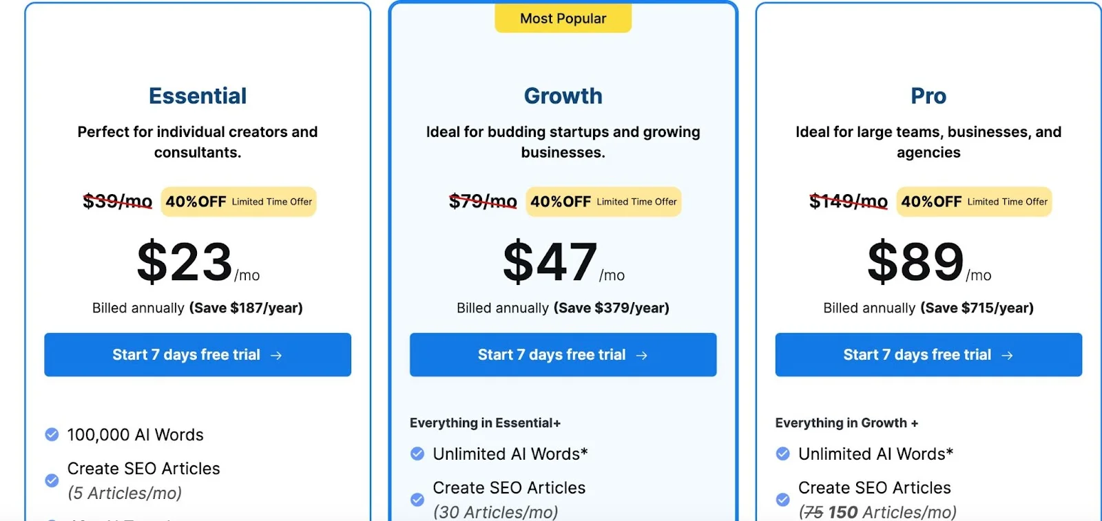Viewport: 1102px width, 521px height.
Task: Expand Everything in Growth + feature list
Action: [x=847, y=423]
